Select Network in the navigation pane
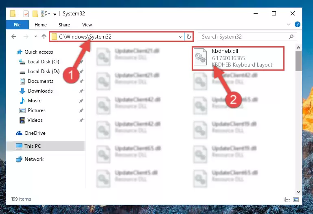 pos(34,159)
